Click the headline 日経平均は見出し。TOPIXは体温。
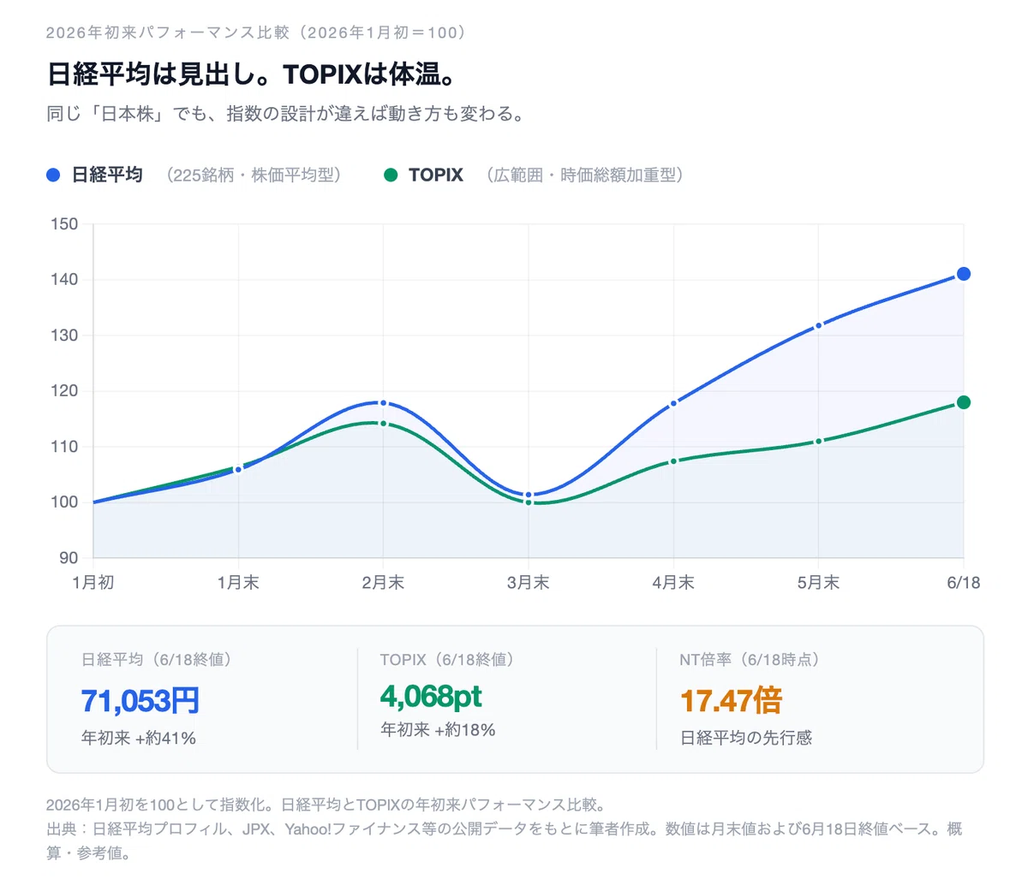The height and width of the screenshot is (885, 1028). [252, 74]
